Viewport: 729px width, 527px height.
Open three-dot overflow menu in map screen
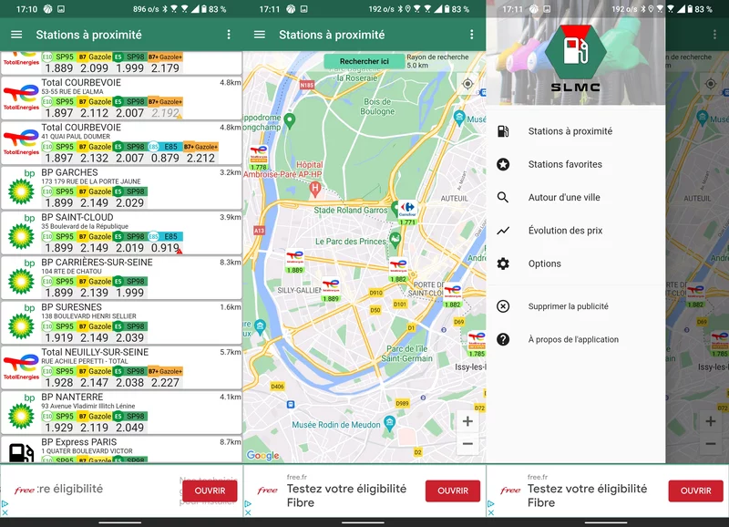(x=471, y=35)
